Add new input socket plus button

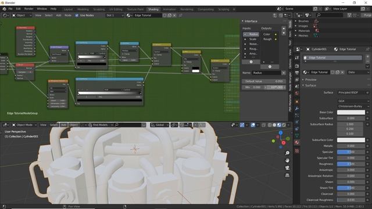(x=251, y=62)
